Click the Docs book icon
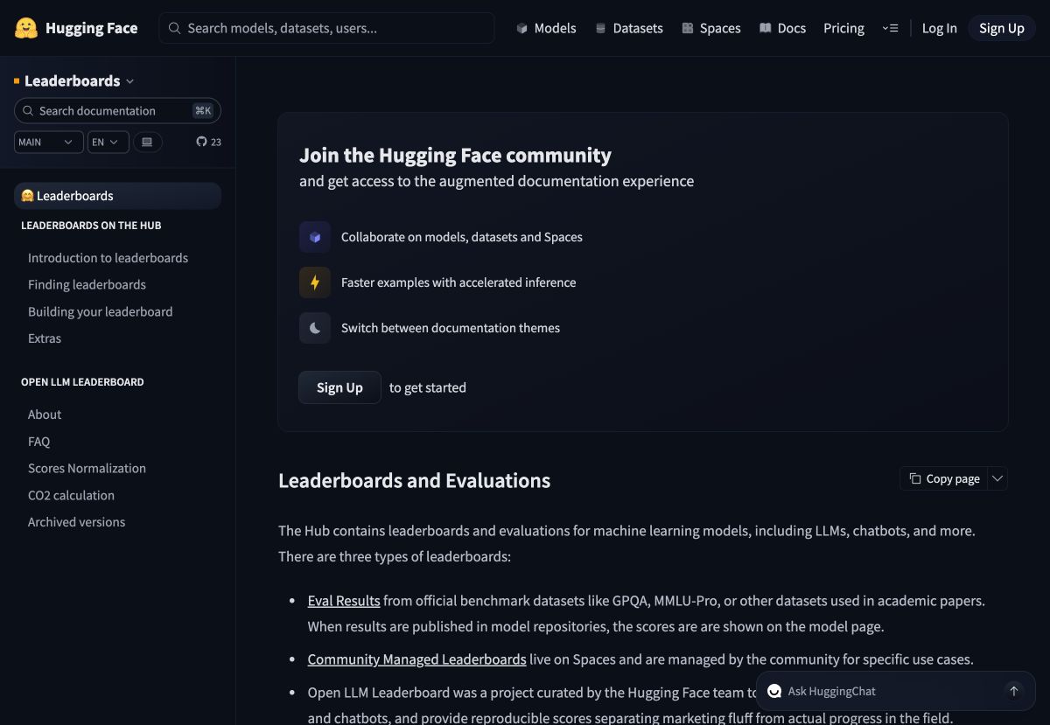This screenshot has width=1050, height=725. coord(766,28)
